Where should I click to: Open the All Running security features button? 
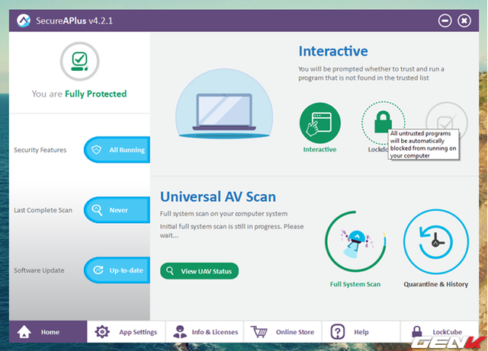(x=117, y=150)
